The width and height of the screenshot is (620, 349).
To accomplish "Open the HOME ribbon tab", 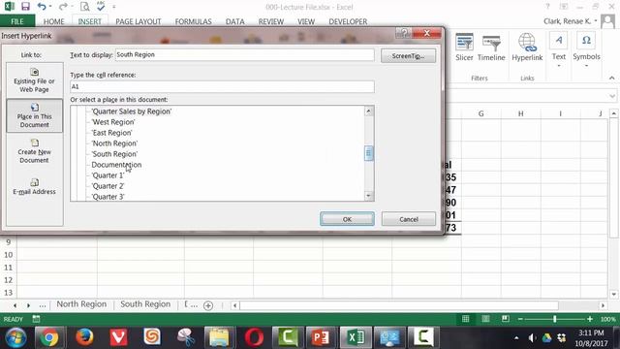I will click(54, 21).
